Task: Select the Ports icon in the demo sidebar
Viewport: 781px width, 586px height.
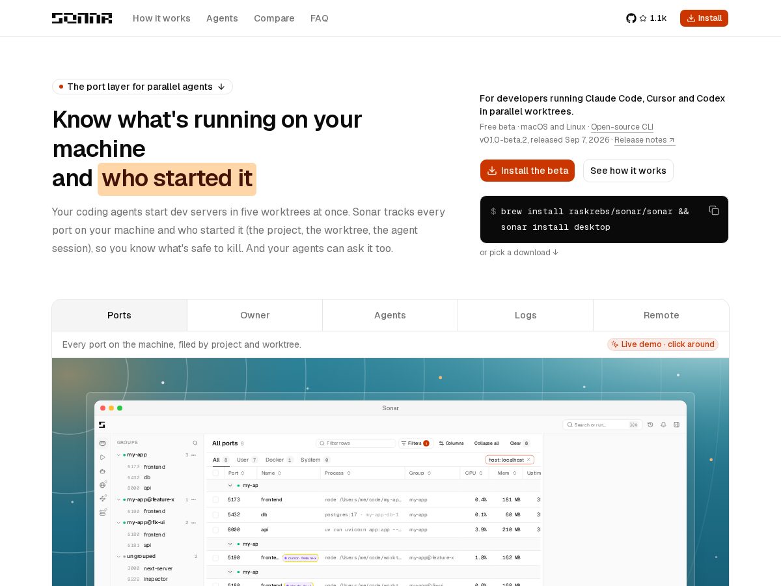Action: [x=103, y=443]
